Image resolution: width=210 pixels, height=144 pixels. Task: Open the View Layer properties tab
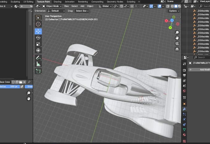click(x=184, y=81)
